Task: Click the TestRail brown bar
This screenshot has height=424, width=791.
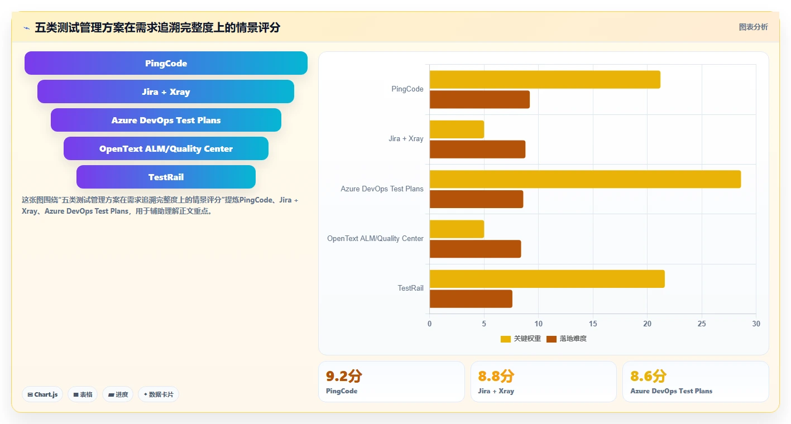Action: point(471,298)
